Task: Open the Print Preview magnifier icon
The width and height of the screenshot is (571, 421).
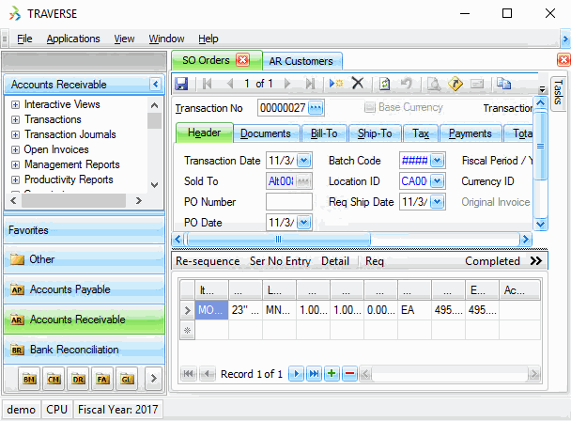Action: point(434,85)
